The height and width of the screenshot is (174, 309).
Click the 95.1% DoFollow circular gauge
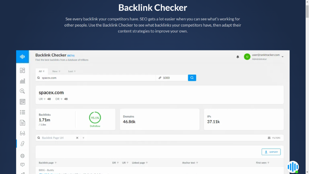(x=95, y=118)
